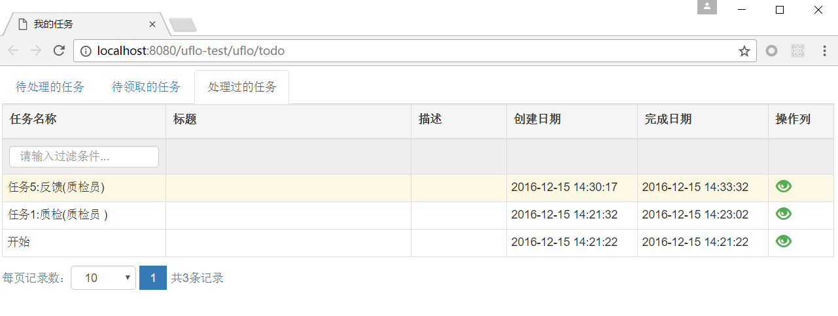Open the Chrome user profile icon
Viewport: 838px width, 316px height.
[707, 7]
